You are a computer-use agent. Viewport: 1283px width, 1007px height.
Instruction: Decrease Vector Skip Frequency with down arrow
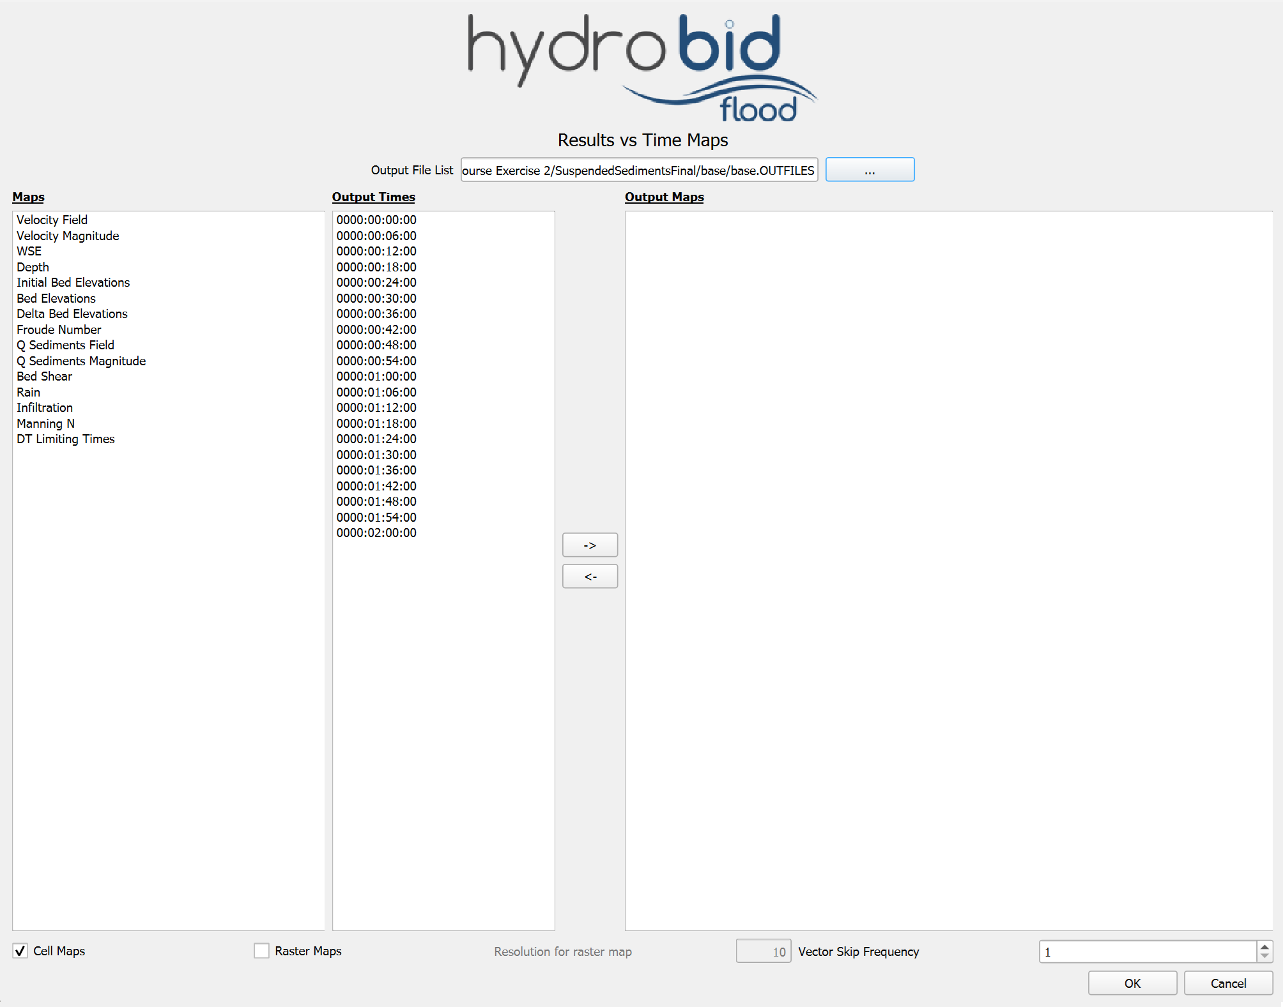point(1264,956)
